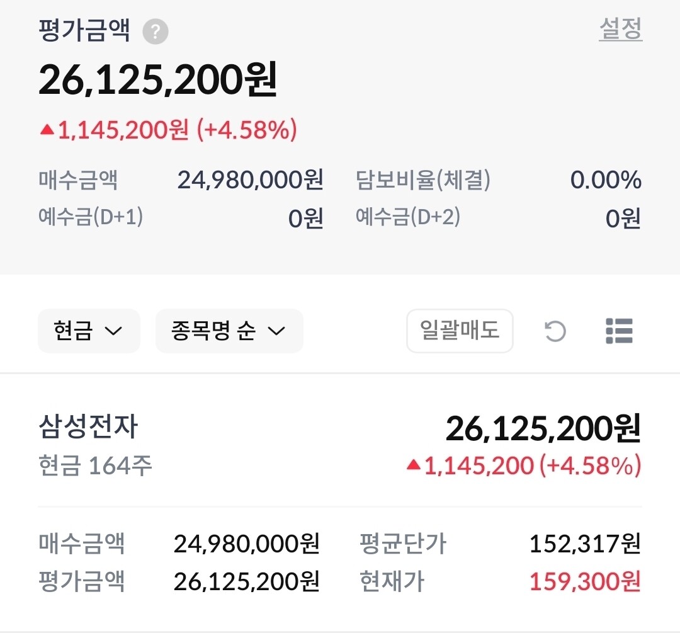
Task: Click the 현금 dropdown chevron arrow
Action: point(113,331)
